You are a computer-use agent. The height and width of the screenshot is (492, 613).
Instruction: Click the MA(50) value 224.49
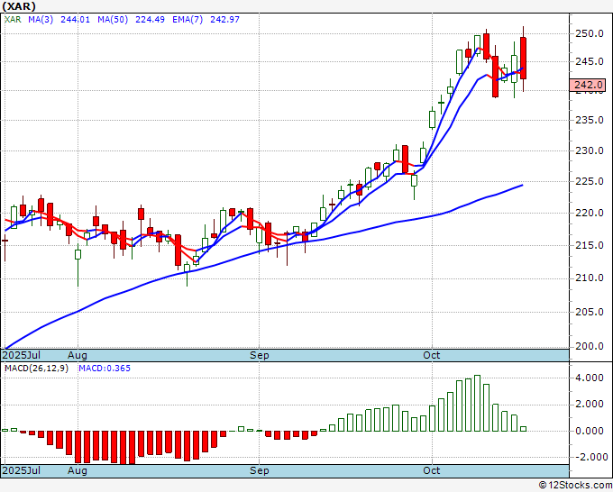coord(150,19)
